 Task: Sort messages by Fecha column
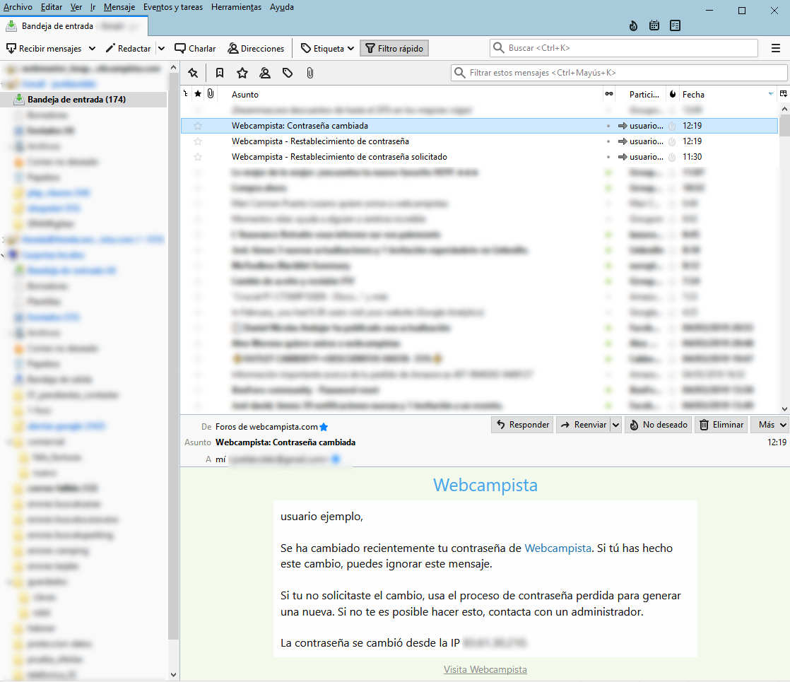(x=694, y=94)
